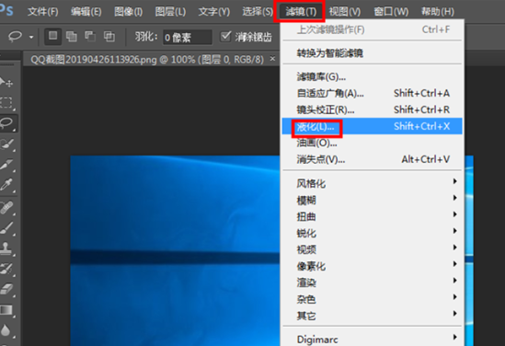Click the blue canvas image

coord(175,250)
